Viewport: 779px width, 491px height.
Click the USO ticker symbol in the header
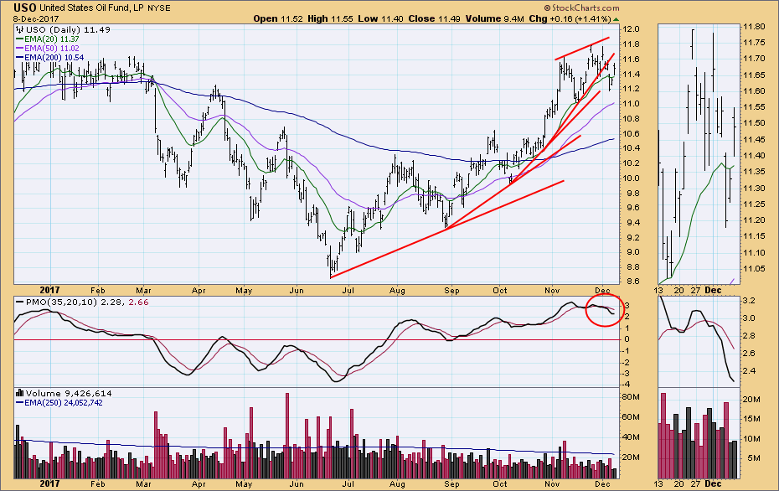24,8
